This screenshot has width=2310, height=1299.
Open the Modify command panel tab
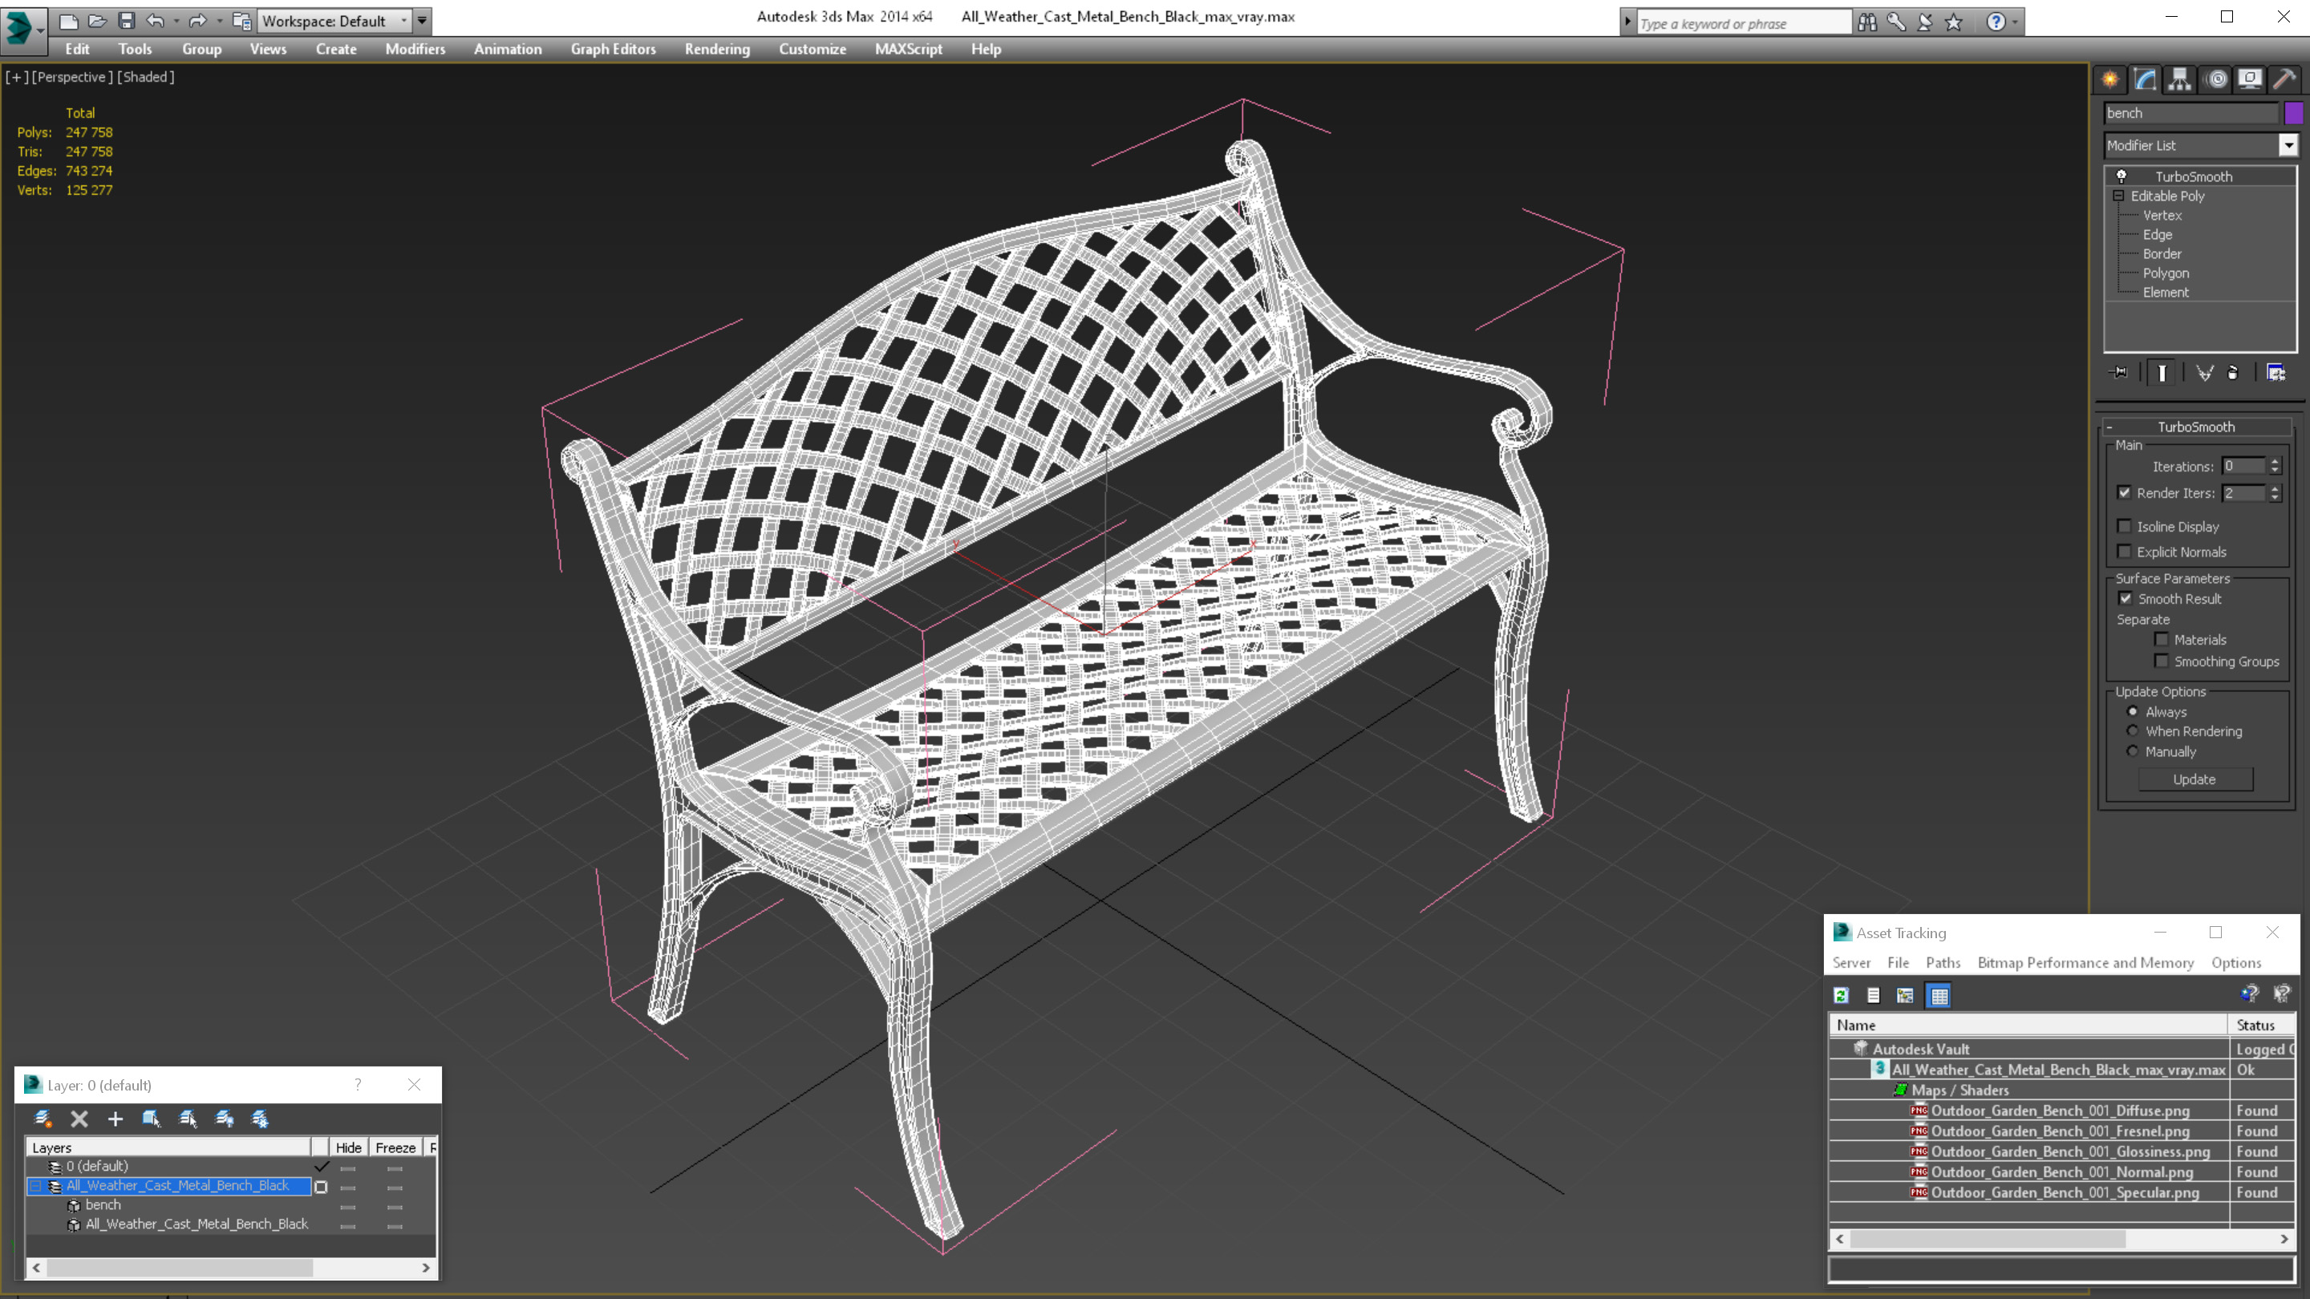[2145, 80]
